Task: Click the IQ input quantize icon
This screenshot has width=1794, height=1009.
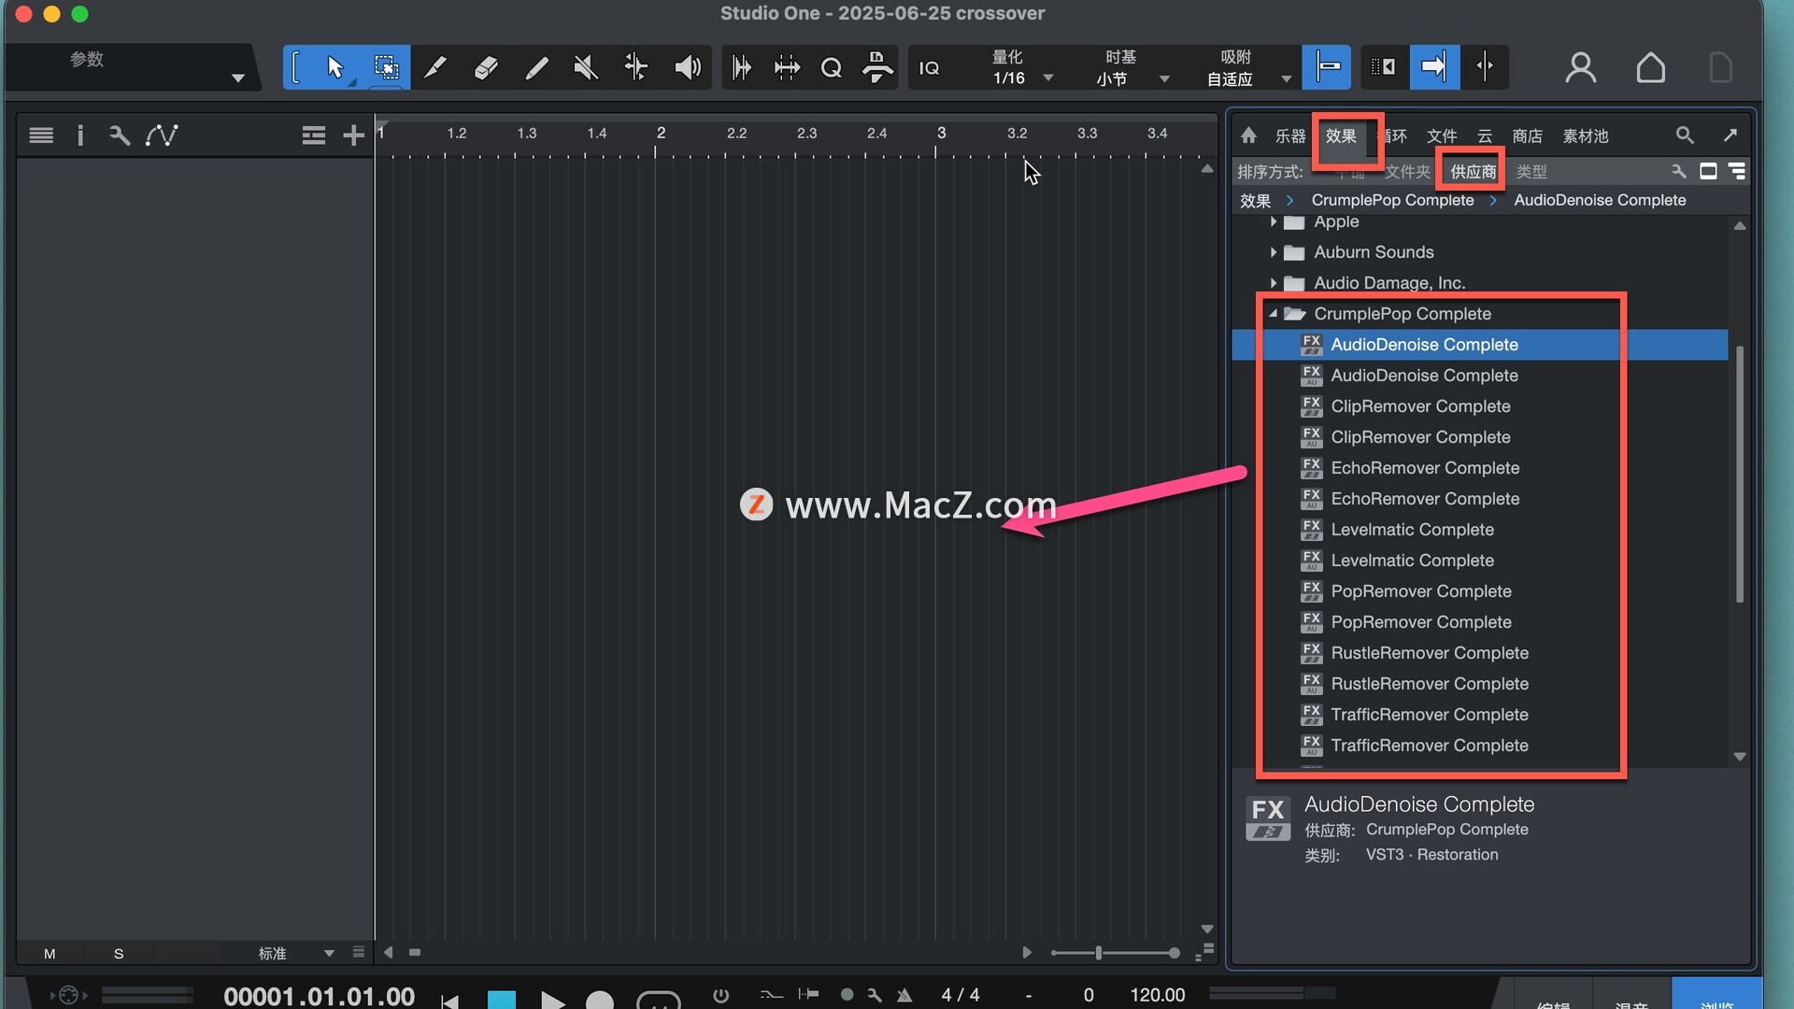Action: click(929, 67)
